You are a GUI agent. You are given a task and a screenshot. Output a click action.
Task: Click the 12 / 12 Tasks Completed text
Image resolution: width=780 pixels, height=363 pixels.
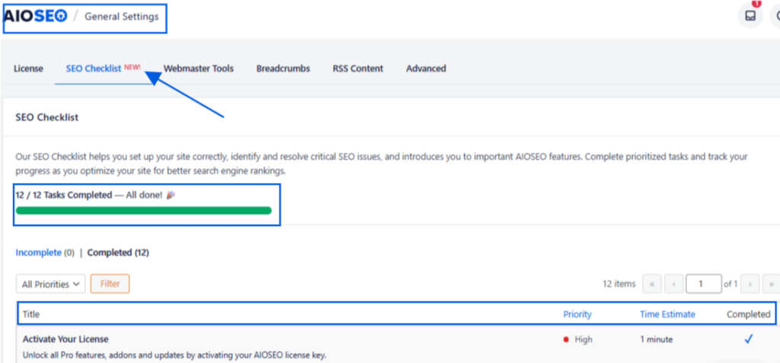point(64,195)
